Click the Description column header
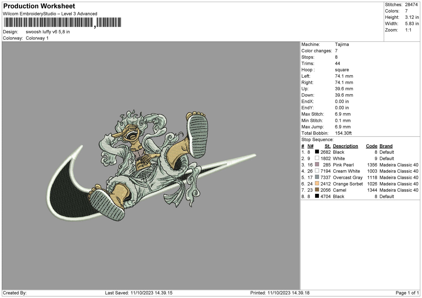 [x=345, y=146]
